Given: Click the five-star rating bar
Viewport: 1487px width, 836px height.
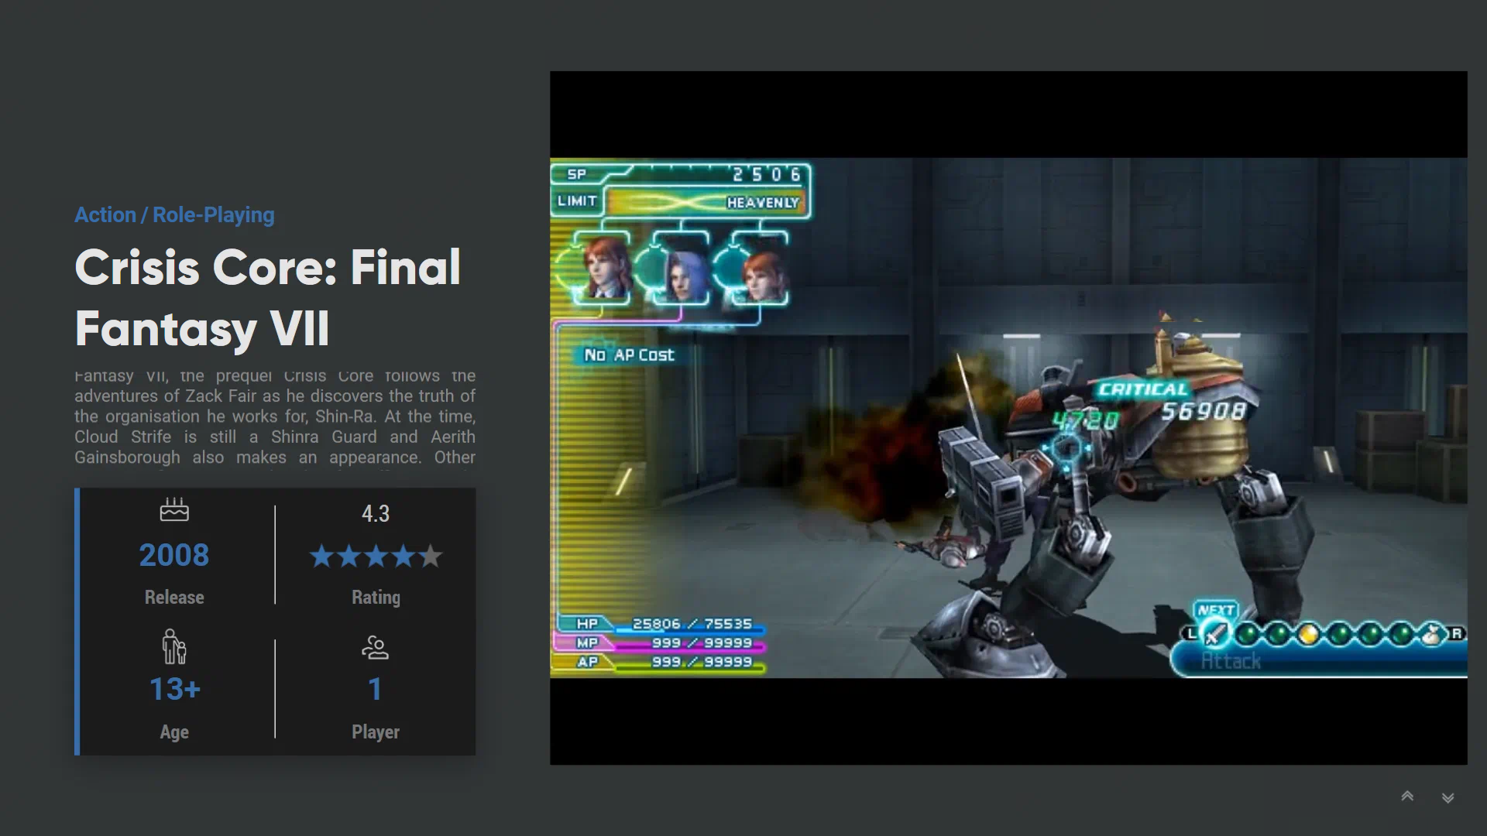Looking at the screenshot, I should pyautogui.click(x=376, y=556).
